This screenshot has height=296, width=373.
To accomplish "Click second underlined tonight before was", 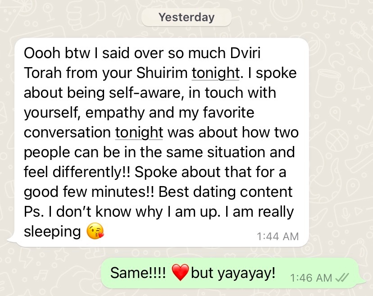I will tap(139, 132).
